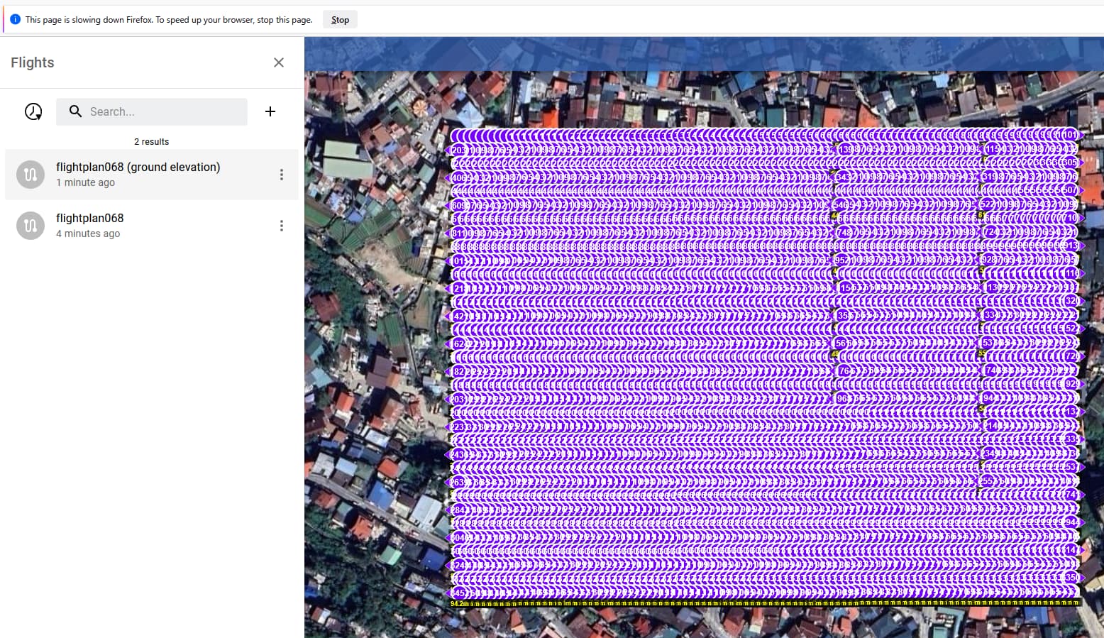The height and width of the screenshot is (638, 1104).
Task: Add a new flight with plus icon
Action: [270, 111]
